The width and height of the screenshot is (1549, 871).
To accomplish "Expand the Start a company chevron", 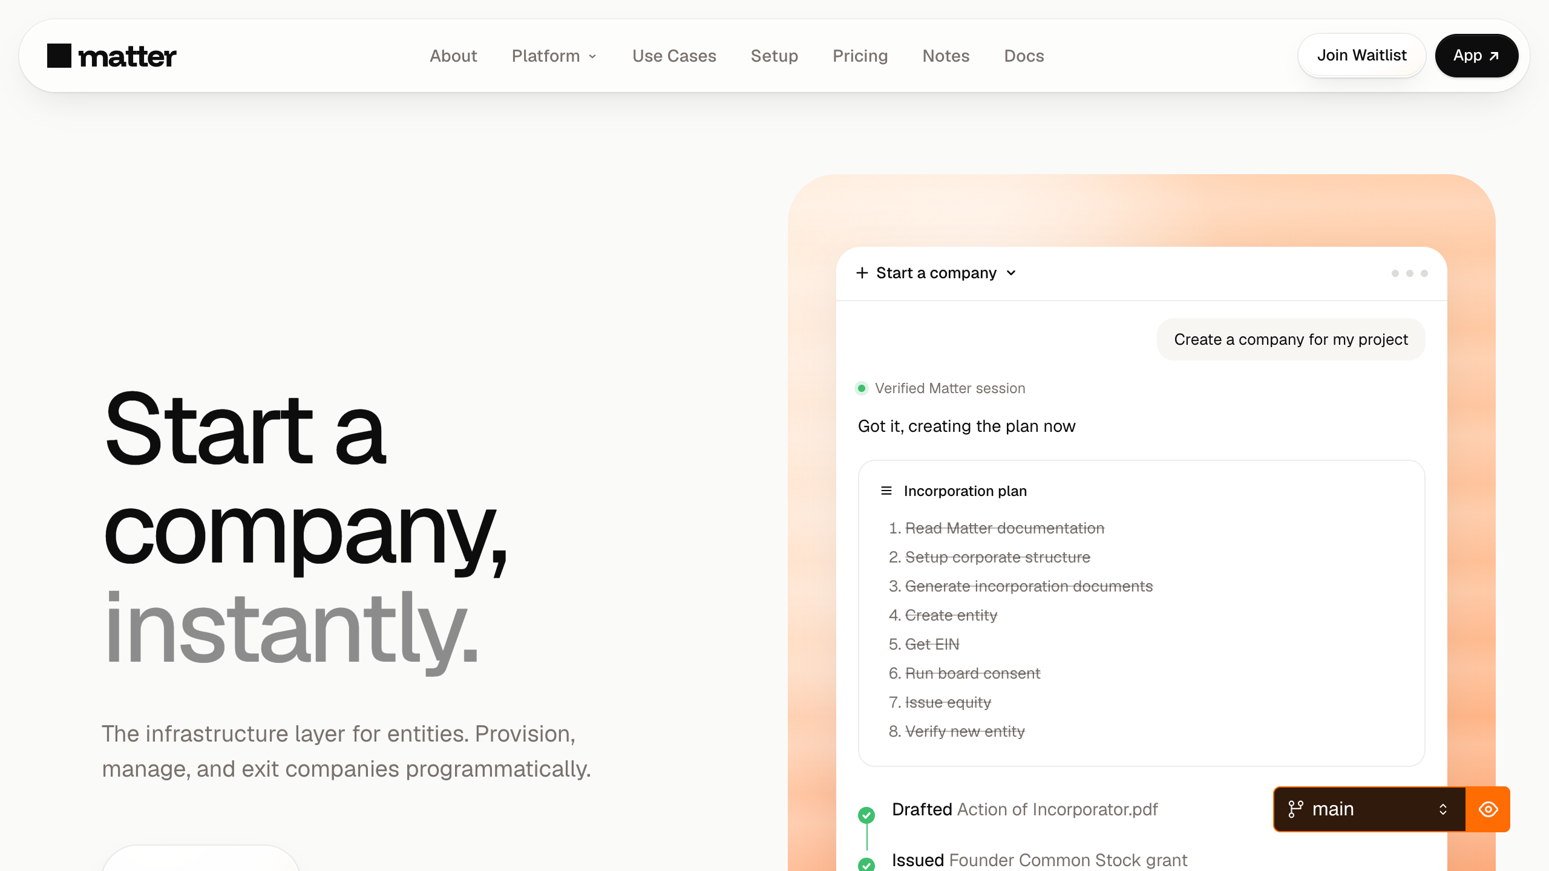I will click(1011, 273).
